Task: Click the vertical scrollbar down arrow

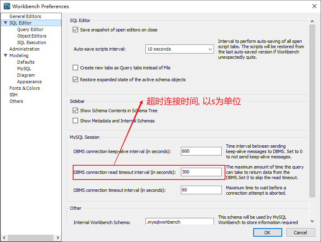Action: click(312, 221)
